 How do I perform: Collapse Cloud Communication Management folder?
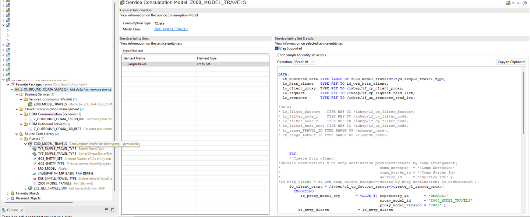[x=17, y=109]
